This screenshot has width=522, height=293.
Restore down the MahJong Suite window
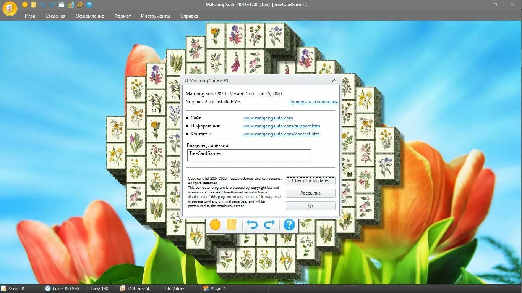(x=495, y=5)
